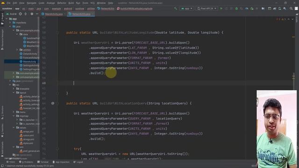The width and height of the screenshot is (299, 168).
Task: Open the AVD Manager toolbar icon
Action: 279,8
